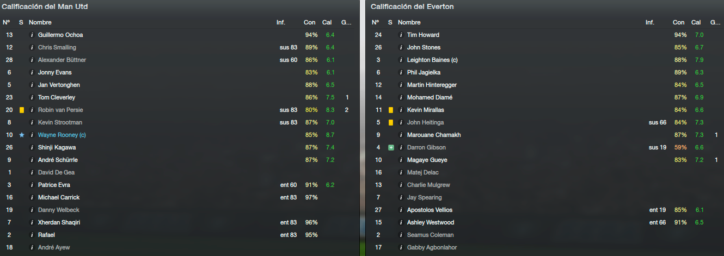Click John Heitinga's yellow card icon
This screenshot has height=256, width=724.
pos(391,122)
